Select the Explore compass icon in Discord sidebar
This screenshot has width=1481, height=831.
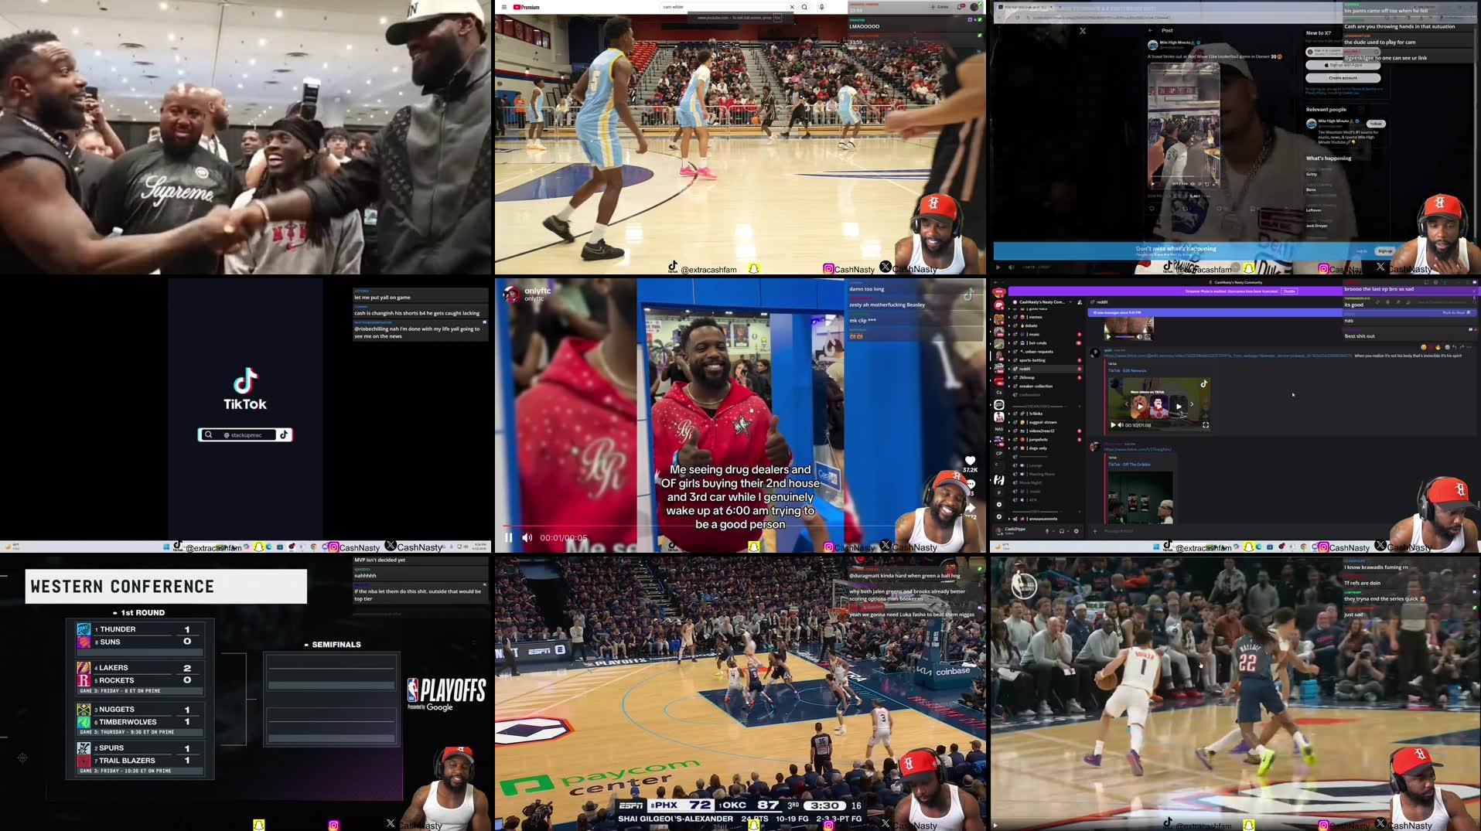tap(999, 516)
